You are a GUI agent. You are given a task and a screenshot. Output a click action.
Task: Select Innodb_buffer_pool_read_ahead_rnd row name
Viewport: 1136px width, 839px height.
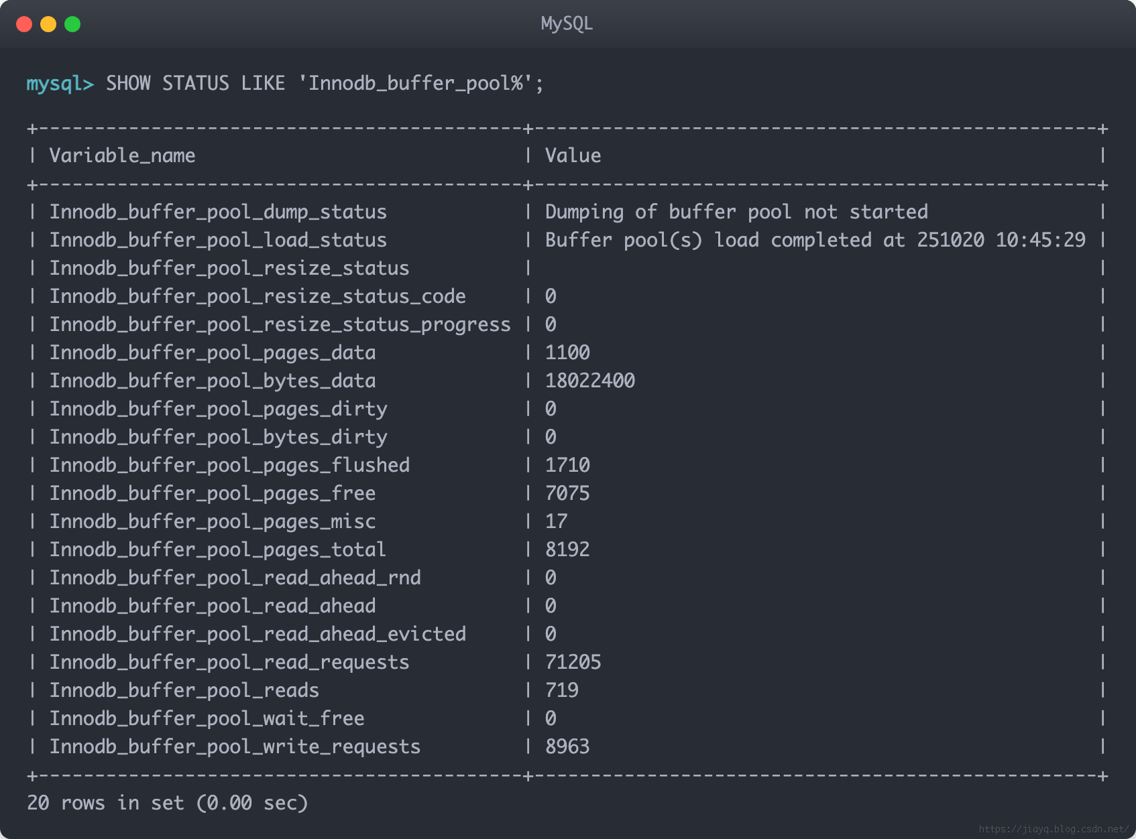pyautogui.click(x=235, y=578)
